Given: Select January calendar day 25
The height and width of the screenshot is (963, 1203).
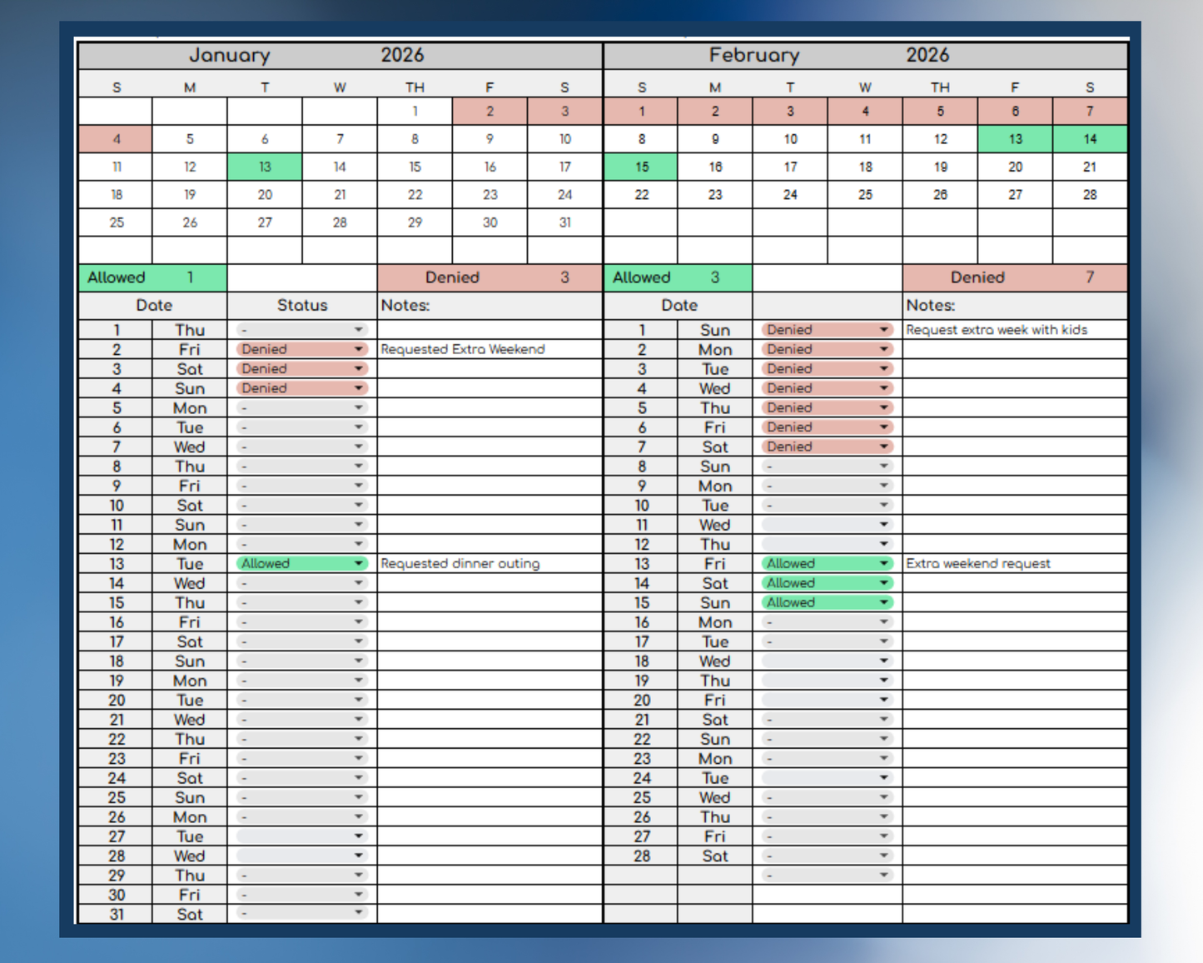Looking at the screenshot, I should click(116, 222).
